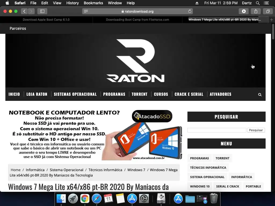Screen dimensions: 275x206
Task: Open blue App Store icon left of System Preferences
Action: (132, 199)
